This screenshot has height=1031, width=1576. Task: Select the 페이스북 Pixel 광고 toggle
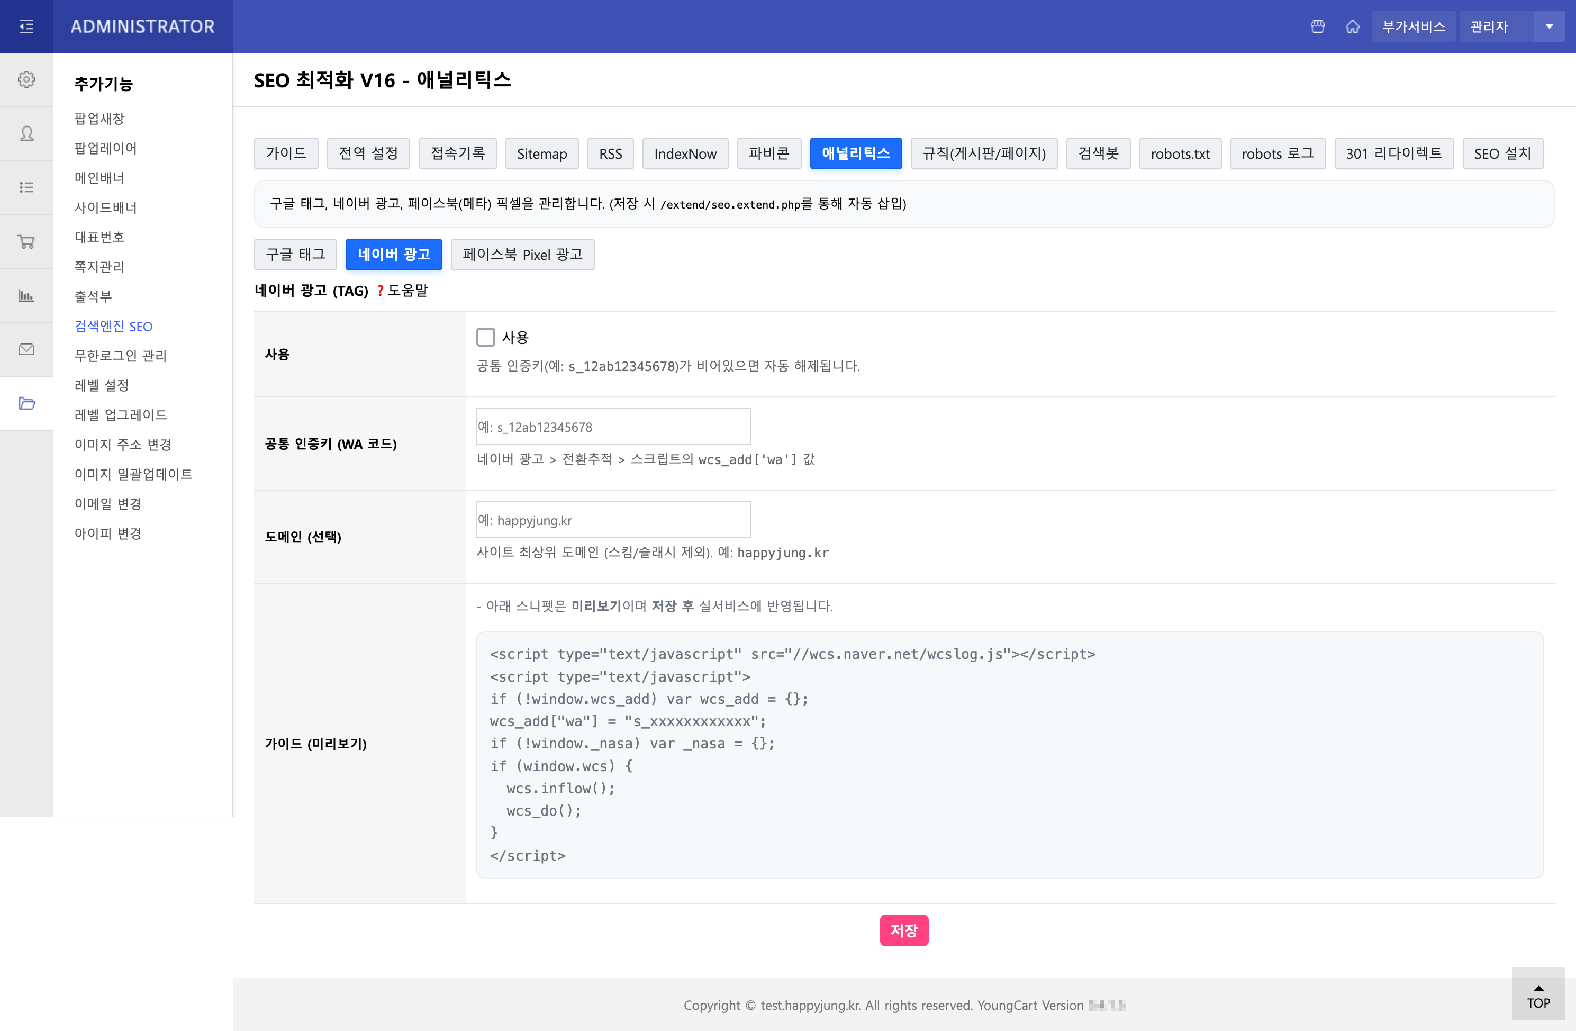coord(522,254)
